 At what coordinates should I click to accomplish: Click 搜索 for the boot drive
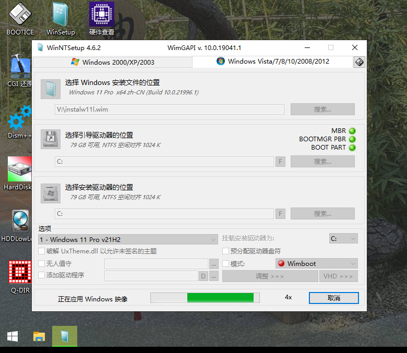[322, 162]
